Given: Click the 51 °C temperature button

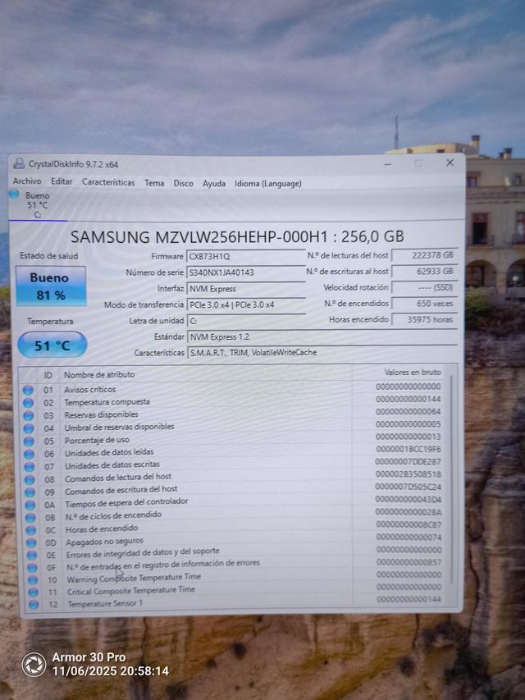Looking at the screenshot, I should [x=52, y=345].
